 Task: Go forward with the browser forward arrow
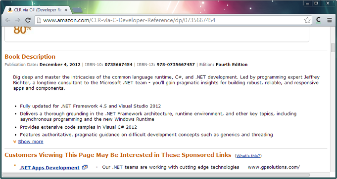point(18,20)
